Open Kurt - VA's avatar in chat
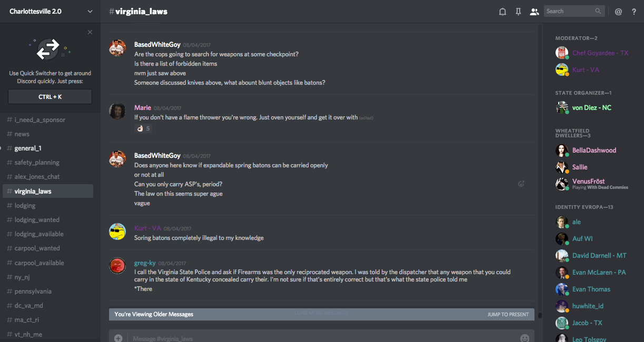Image resolution: width=644 pixels, height=342 pixels. pos(117,232)
